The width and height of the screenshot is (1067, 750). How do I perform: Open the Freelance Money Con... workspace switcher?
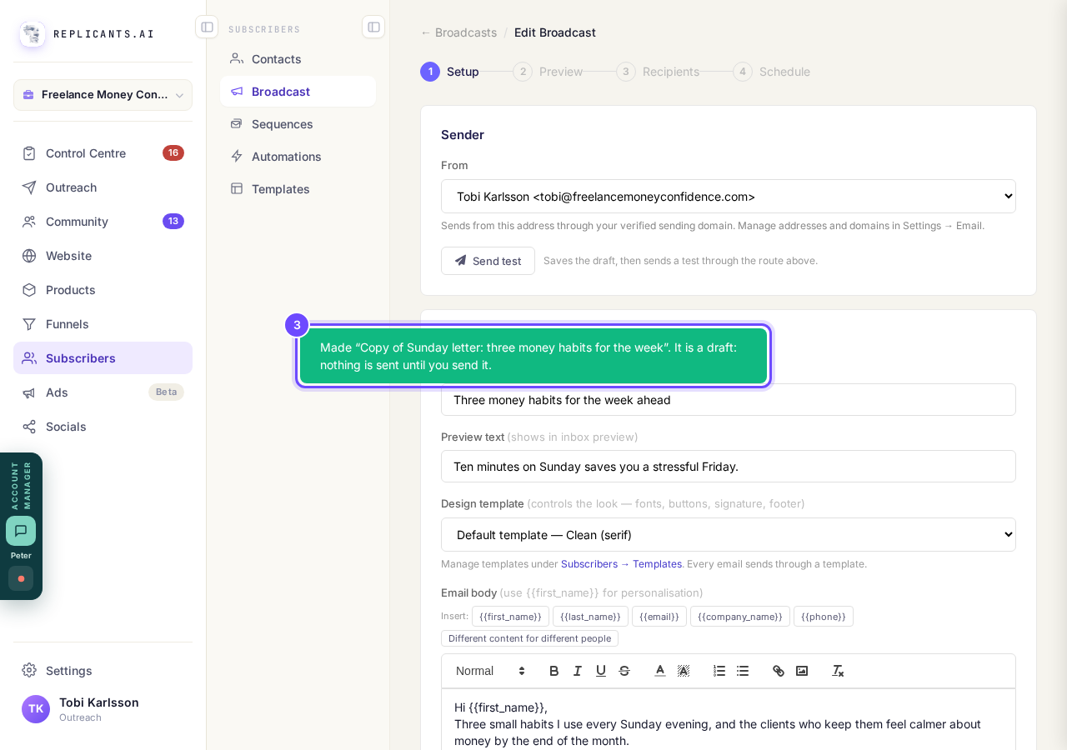point(103,95)
